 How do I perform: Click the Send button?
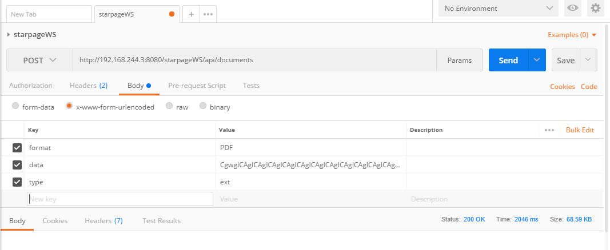[x=508, y=60]
